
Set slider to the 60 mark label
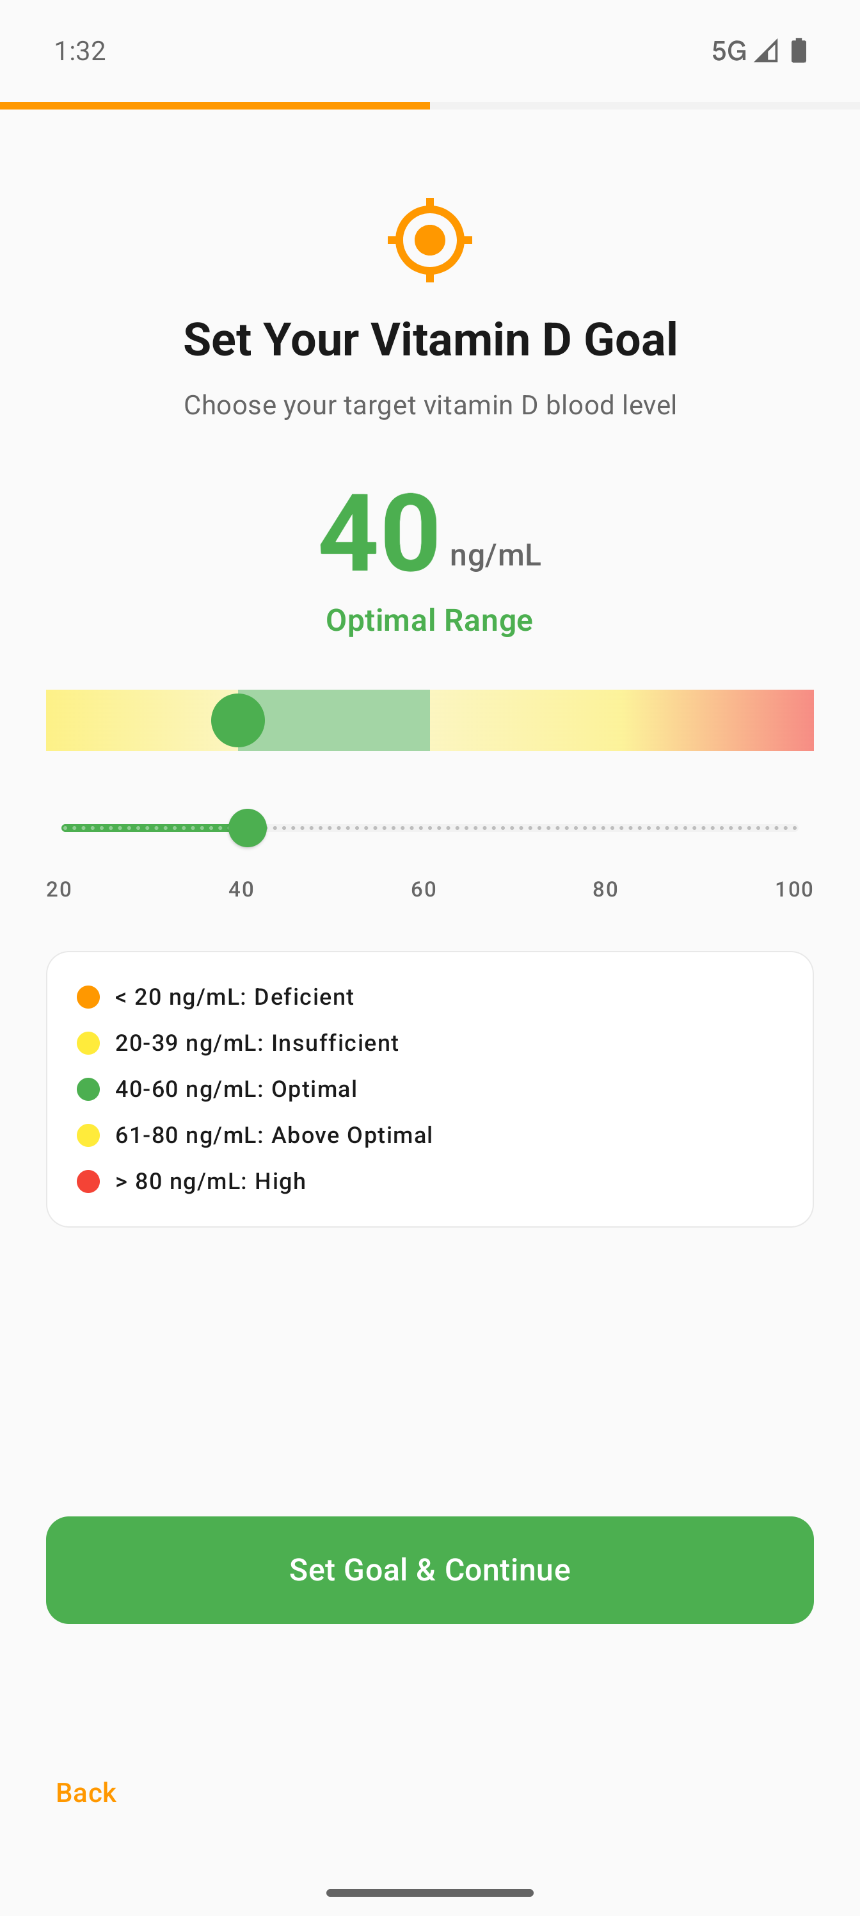tap(424, 889)
